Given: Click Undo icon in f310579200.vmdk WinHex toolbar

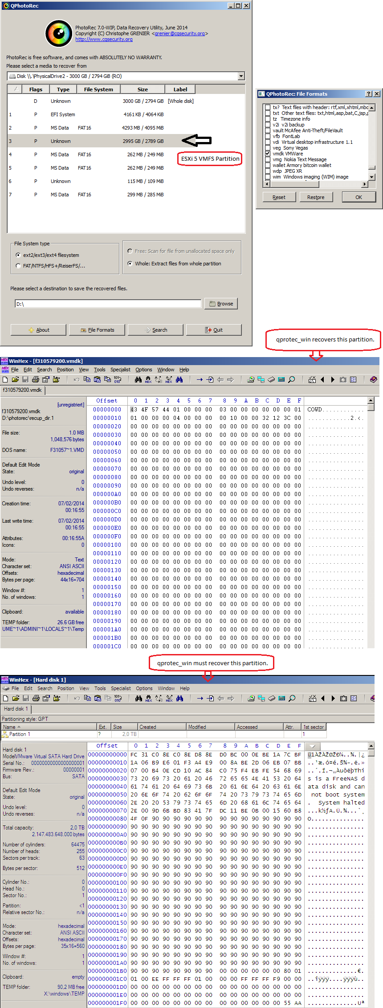Looking at the screenshot, I should 77,379.
